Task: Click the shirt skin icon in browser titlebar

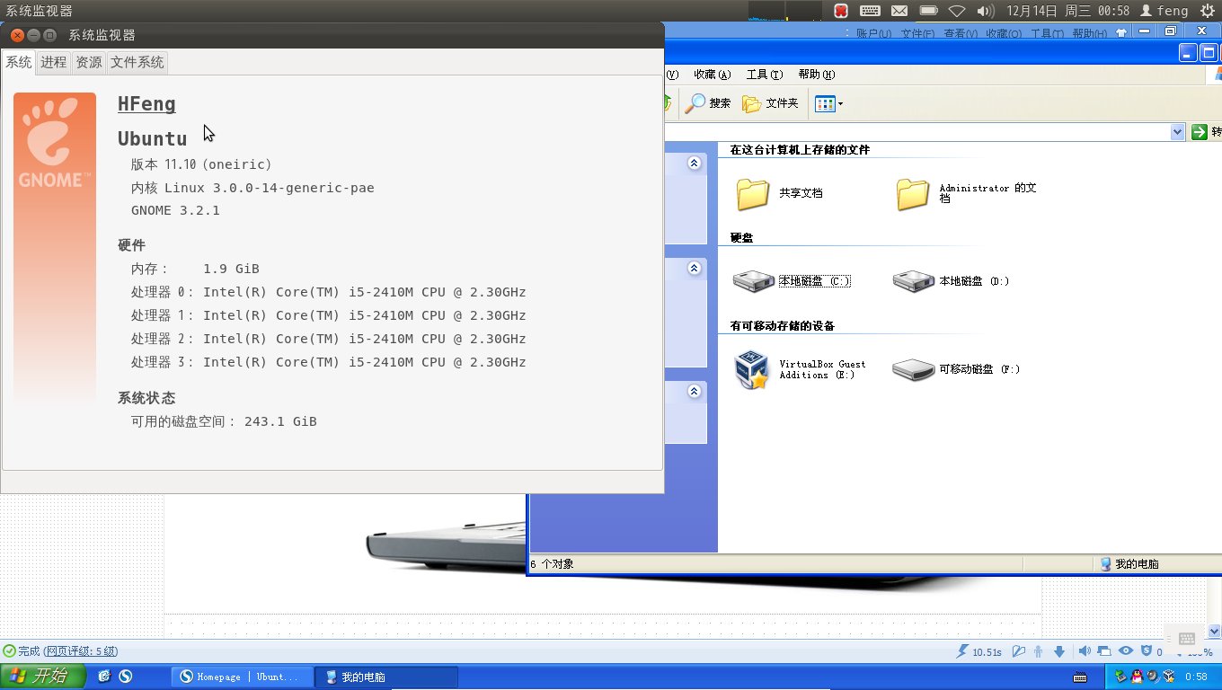Action: pyautogui.click(x=1120, y=31)
